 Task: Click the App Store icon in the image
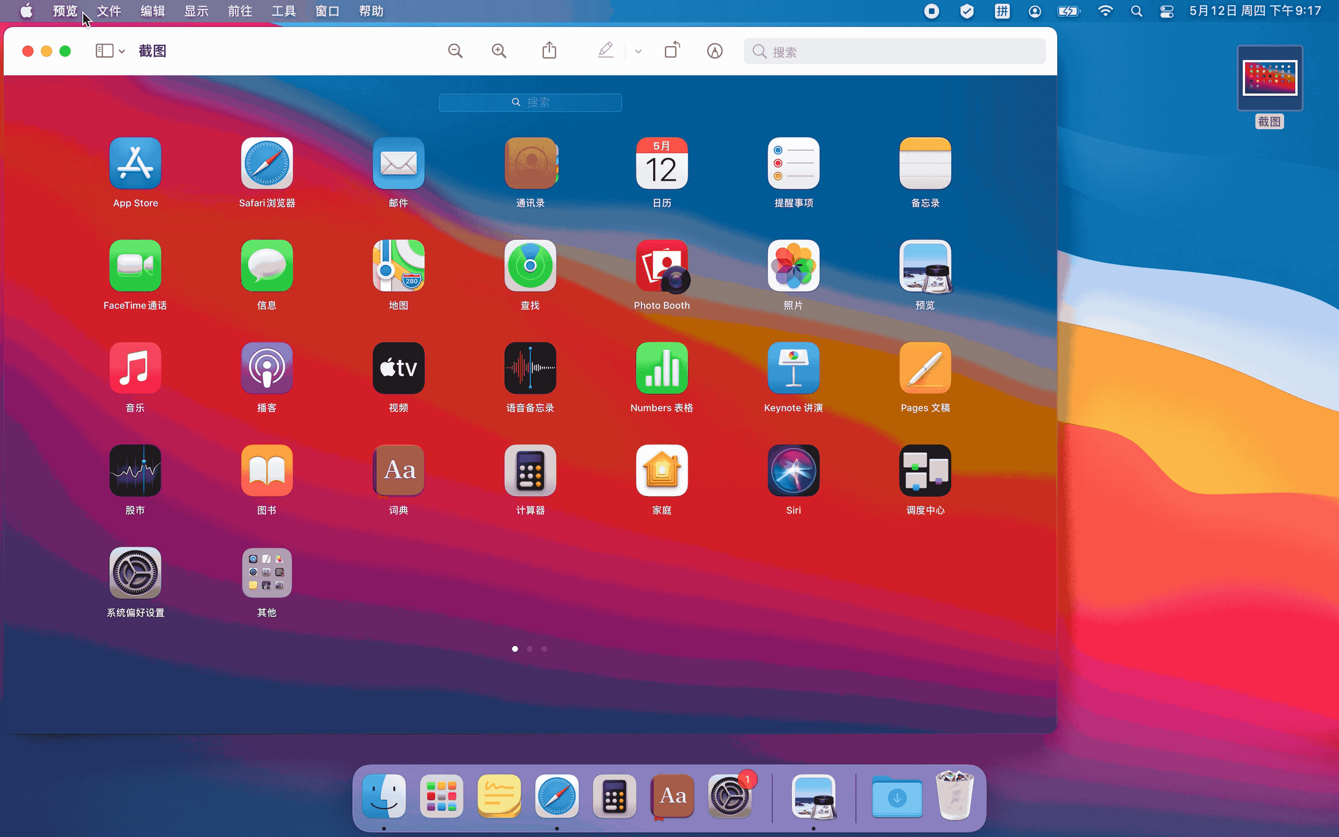[x=135, y=163]
